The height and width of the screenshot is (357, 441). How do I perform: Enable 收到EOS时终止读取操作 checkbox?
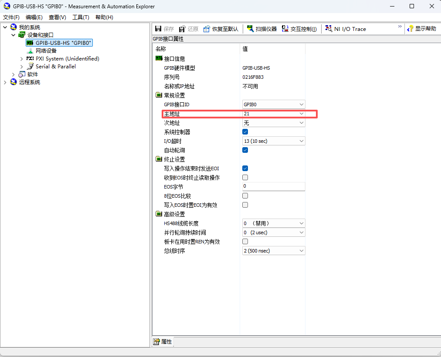(x=245, y=178)
